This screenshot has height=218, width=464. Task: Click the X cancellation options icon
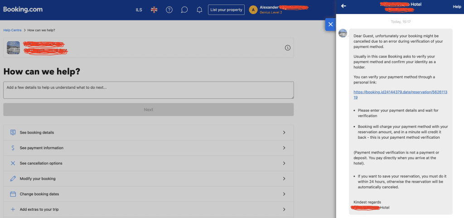coord(13,163)
